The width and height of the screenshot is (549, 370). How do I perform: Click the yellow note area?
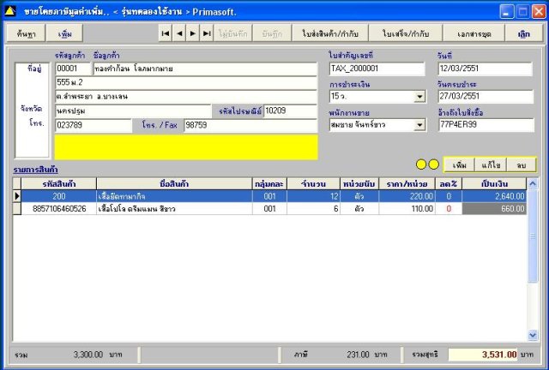185,146
